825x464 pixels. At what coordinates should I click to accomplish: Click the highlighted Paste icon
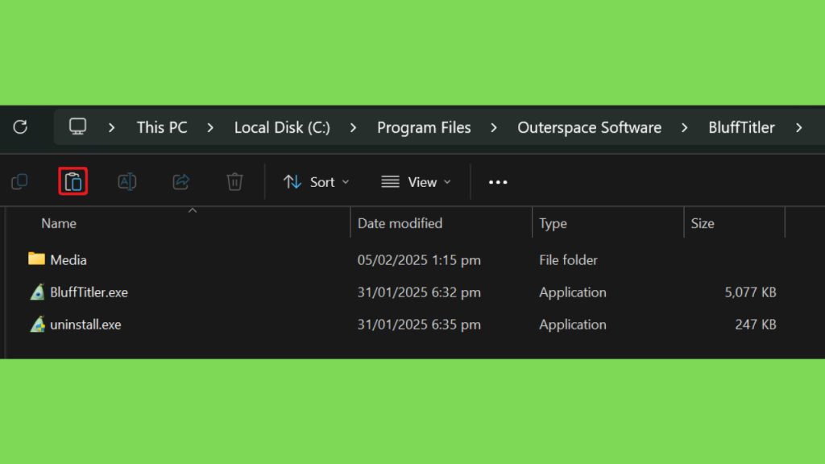(x=73, y=181)
